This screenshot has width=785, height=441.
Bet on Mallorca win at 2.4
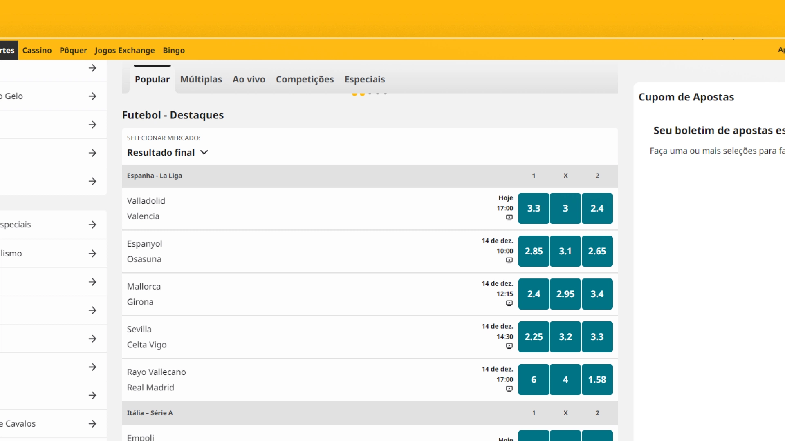534,294
